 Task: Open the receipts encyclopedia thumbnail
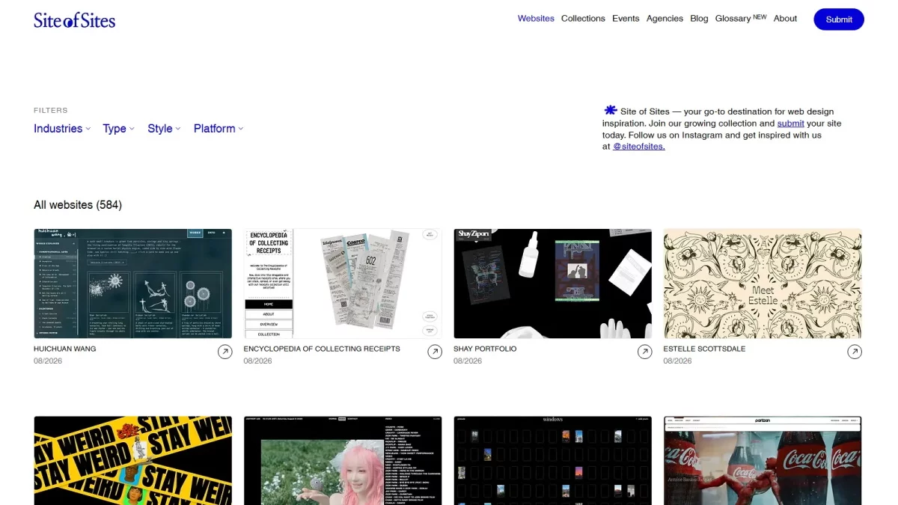[x=343, y=284]
